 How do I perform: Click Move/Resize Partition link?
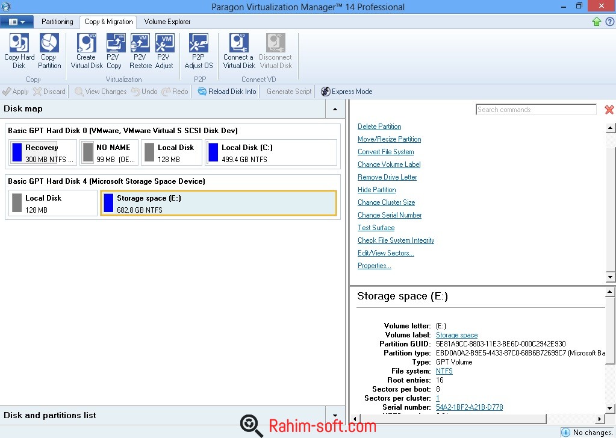coord(390,139)
